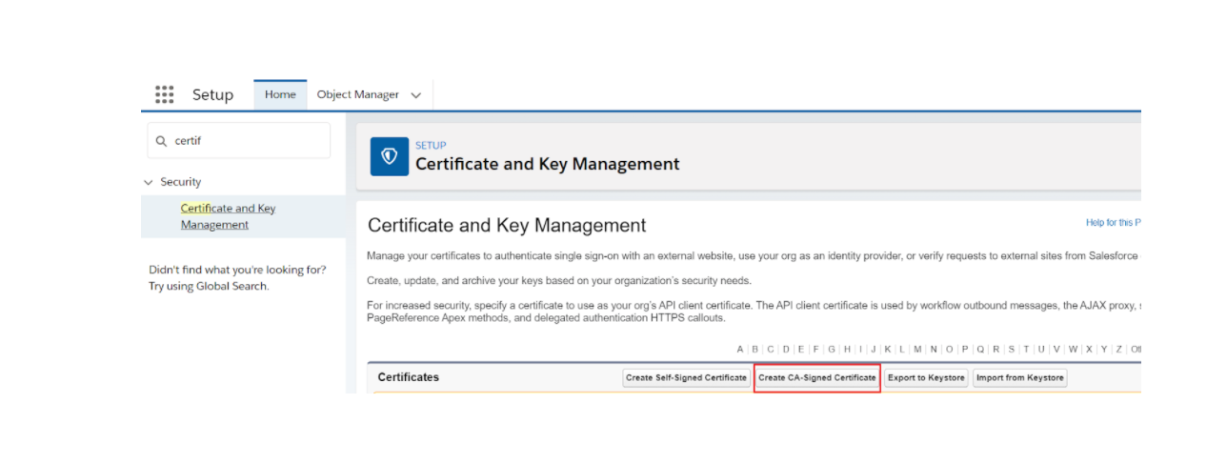Click the large Certificate and Key Management heading
The height and width of the screenshot is (463, 1227).
click(507, 226)
